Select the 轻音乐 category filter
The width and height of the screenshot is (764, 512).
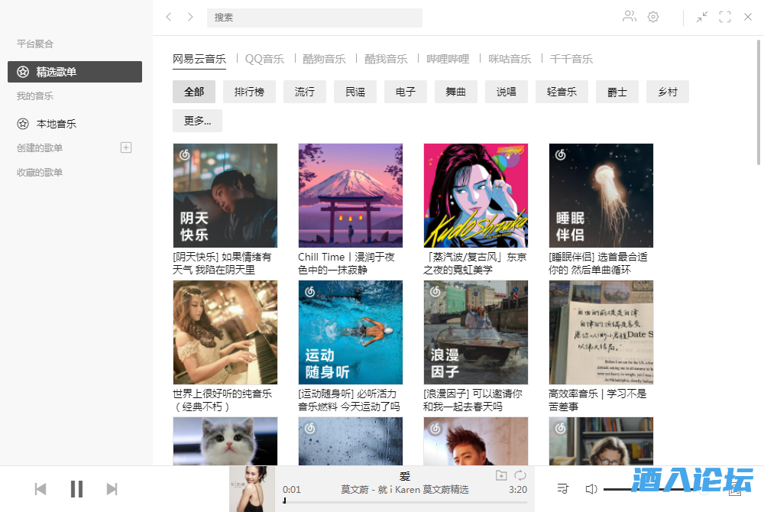pos(562,92)
